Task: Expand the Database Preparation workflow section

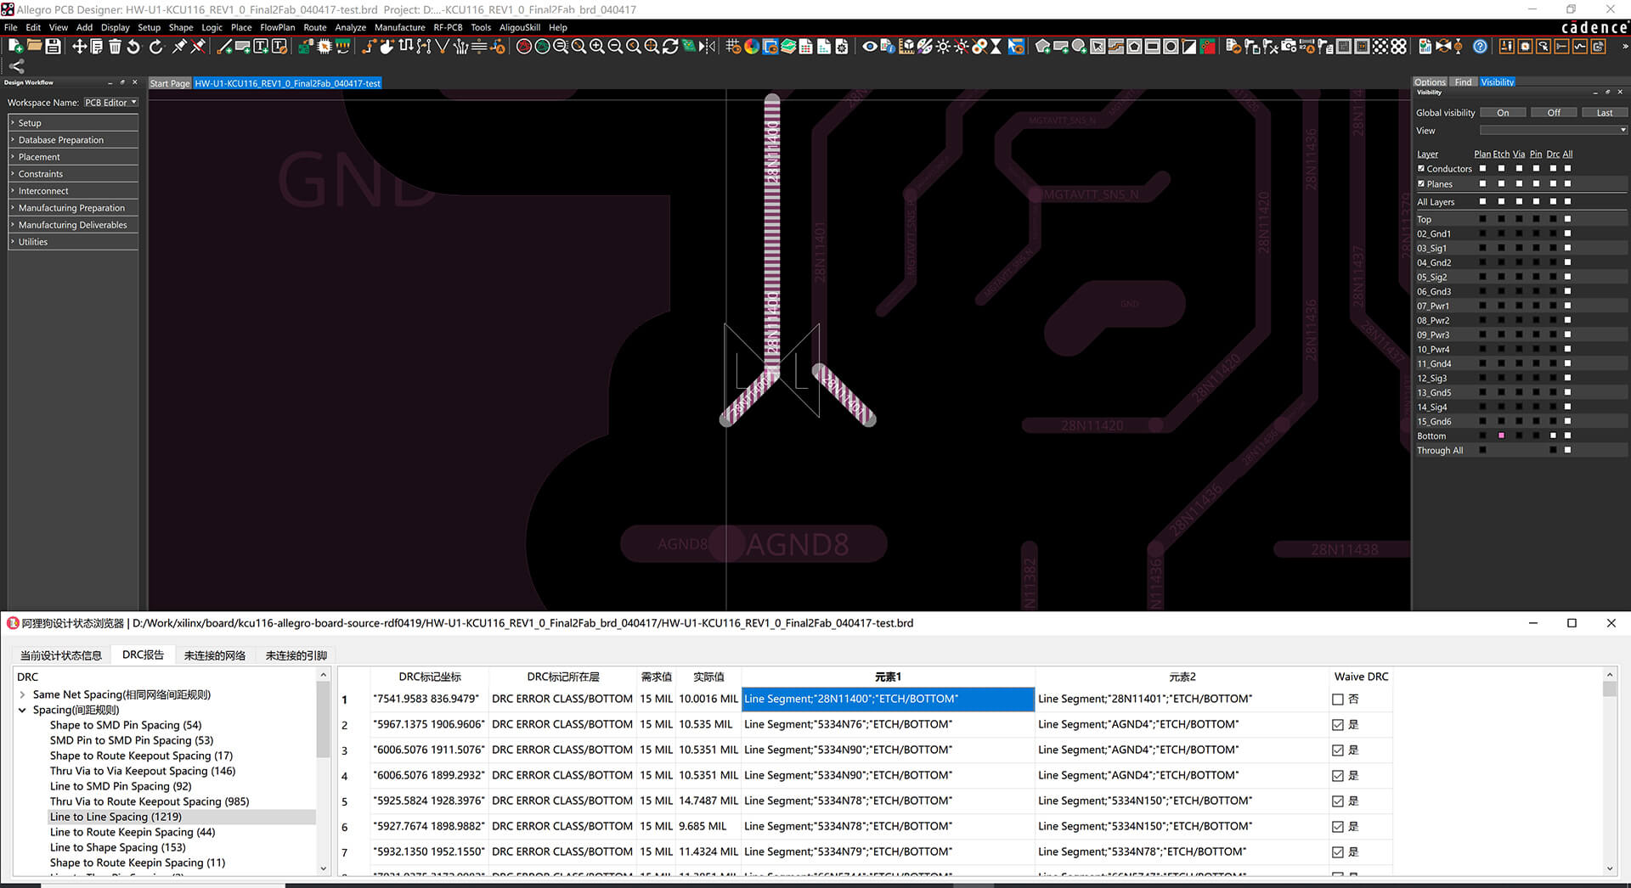Action: (73, 140)
